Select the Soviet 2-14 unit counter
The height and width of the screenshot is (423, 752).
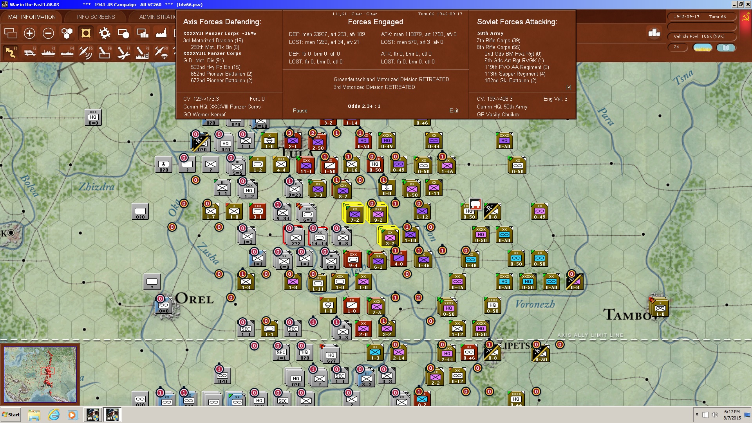[x=398, y=352]
